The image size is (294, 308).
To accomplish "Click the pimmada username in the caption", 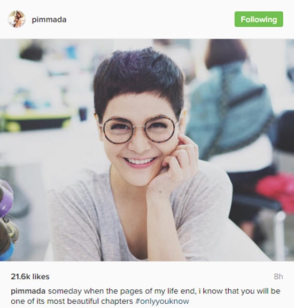I will 28,291.
